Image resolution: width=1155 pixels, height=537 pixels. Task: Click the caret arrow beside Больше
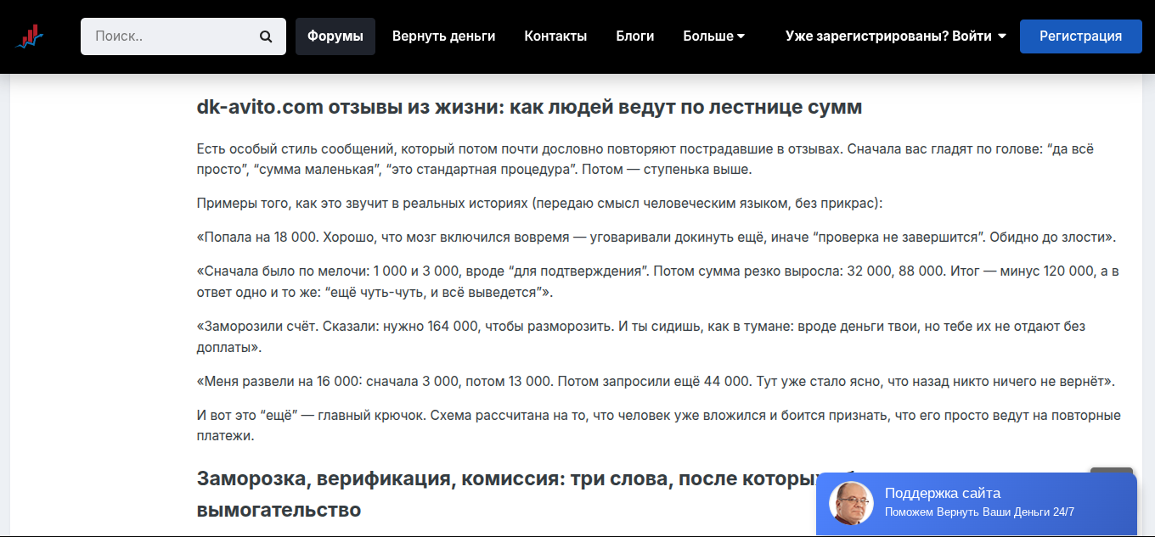[x=741, y=36]
